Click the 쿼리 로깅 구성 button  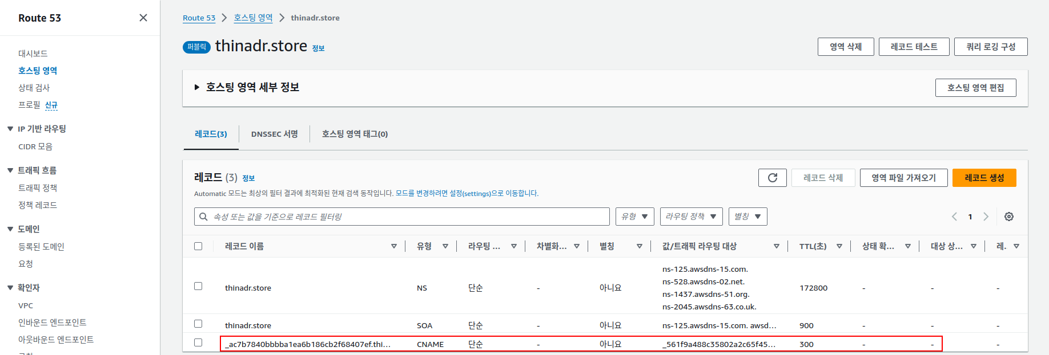[991, 47]
